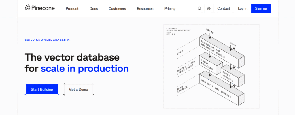Toggle the light/dark theme sun icon

point(209,8)
